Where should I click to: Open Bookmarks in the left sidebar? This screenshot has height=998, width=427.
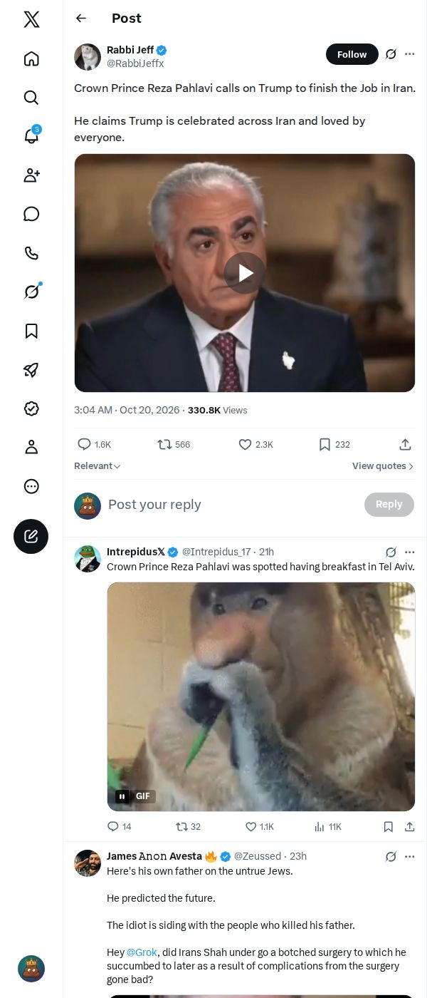31,331
